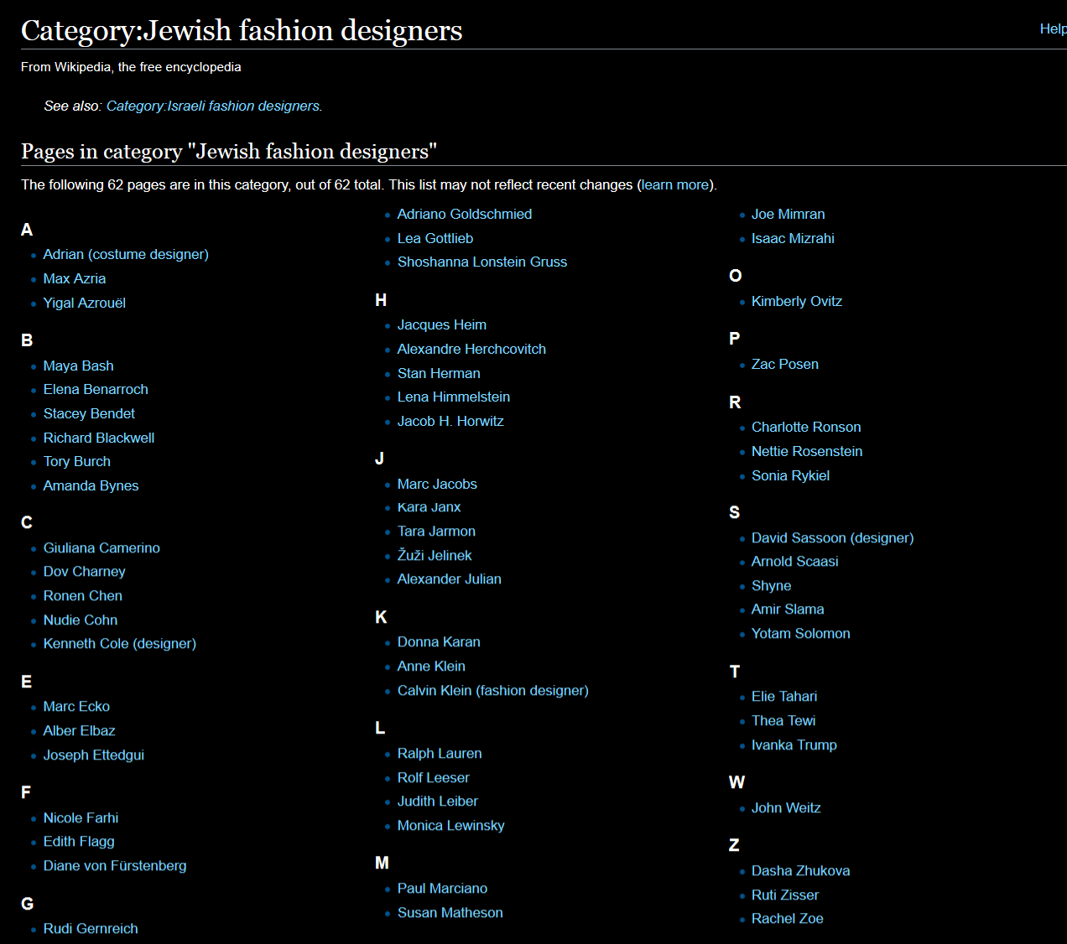Go to Monica Lewinsky page
The image size is (1067, 944).
tap(451, 825)
